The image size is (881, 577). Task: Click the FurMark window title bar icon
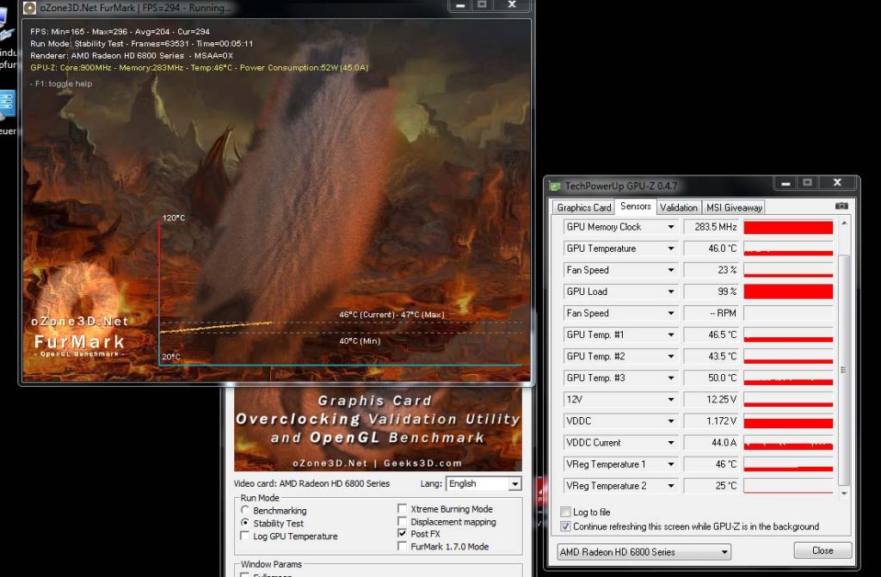(30, 7)
